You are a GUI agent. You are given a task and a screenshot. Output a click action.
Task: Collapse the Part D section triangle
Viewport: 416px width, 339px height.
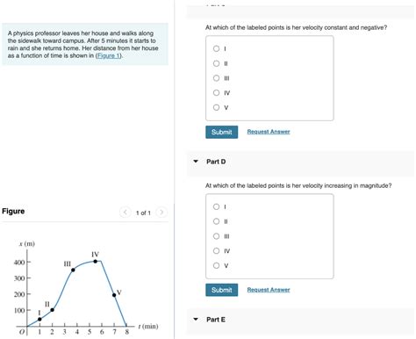click(196, 162)
